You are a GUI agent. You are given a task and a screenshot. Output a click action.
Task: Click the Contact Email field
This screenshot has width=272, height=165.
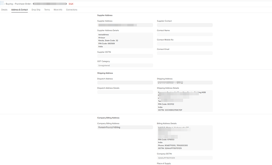pyautogui.click(x=184, y=53)
